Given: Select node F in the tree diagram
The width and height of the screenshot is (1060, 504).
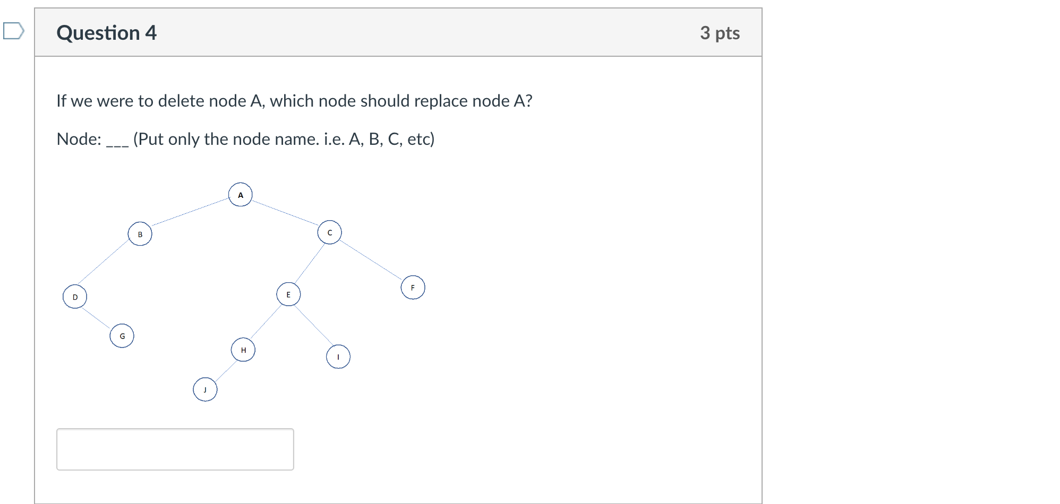Looking at the screenshot, I should click(413, 286).
